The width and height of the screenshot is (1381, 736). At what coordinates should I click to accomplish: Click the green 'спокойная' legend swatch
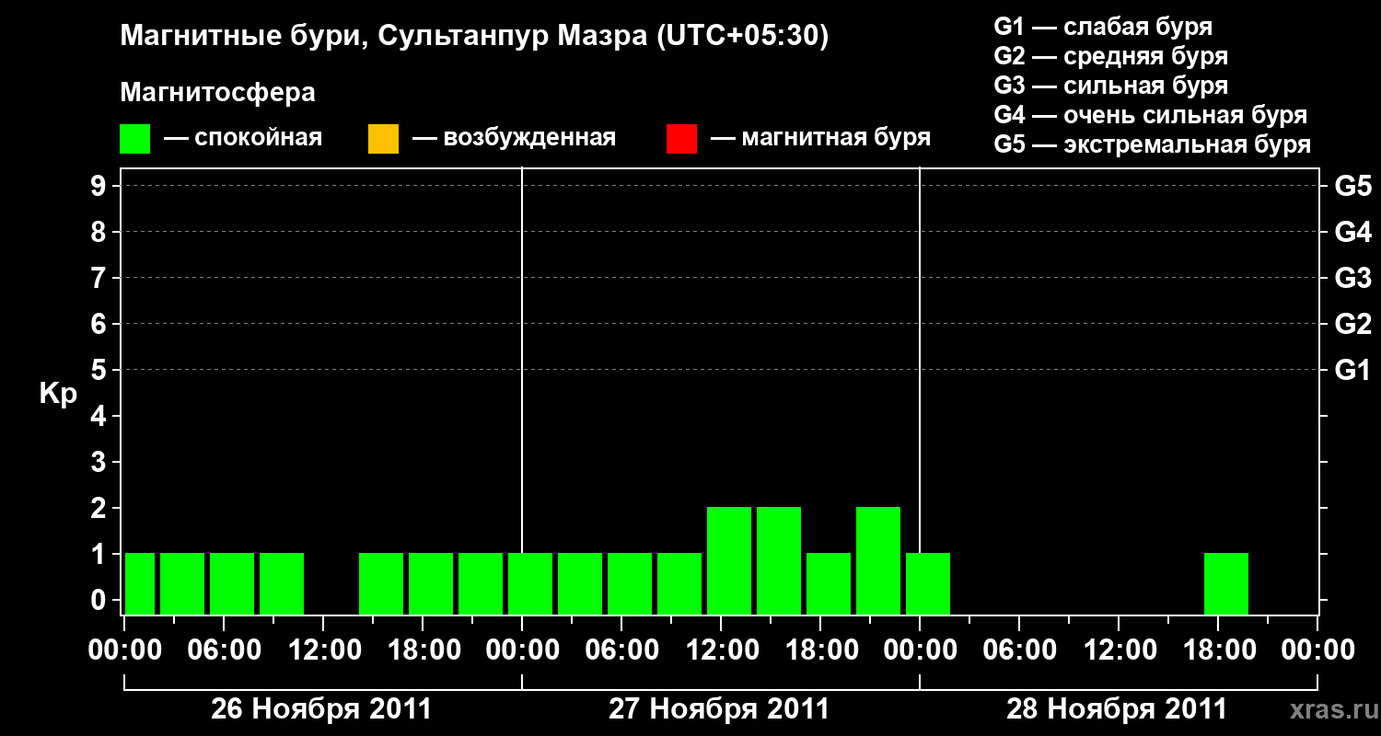click(x=135, y=139)
